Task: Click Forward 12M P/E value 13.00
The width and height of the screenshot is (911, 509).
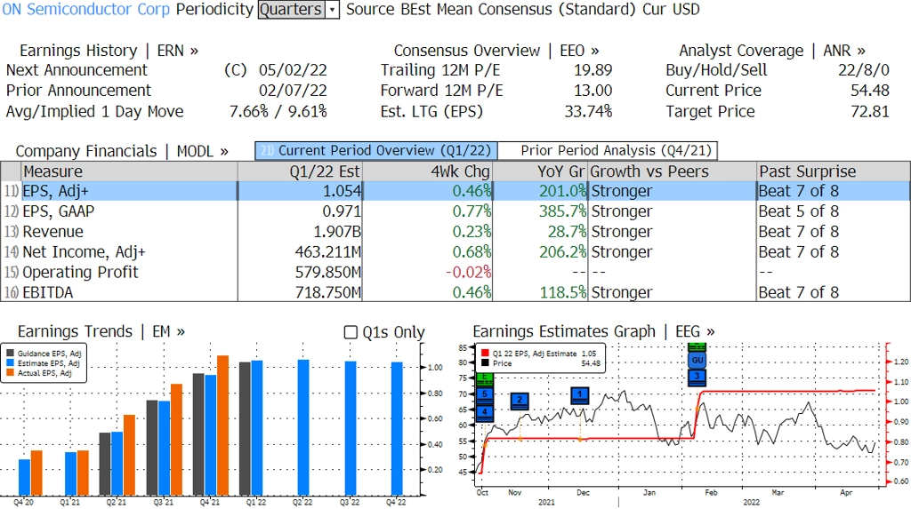Action: (x=593, y=91)
